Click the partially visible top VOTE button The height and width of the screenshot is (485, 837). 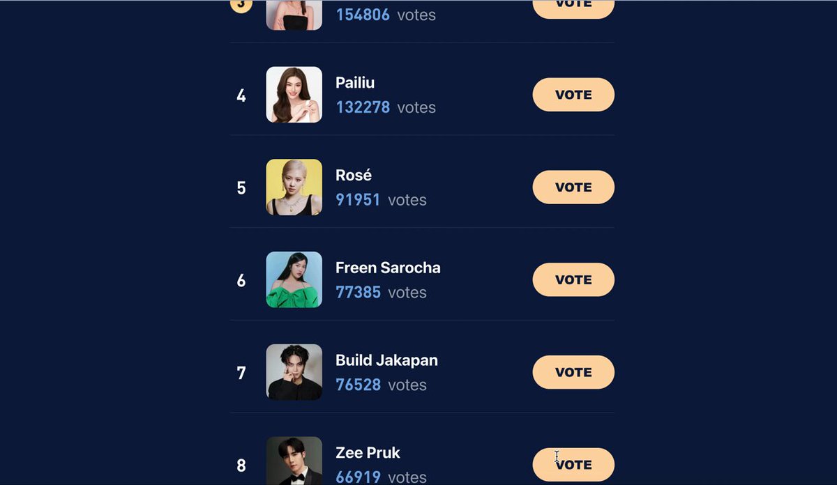(x=573, y=8)
